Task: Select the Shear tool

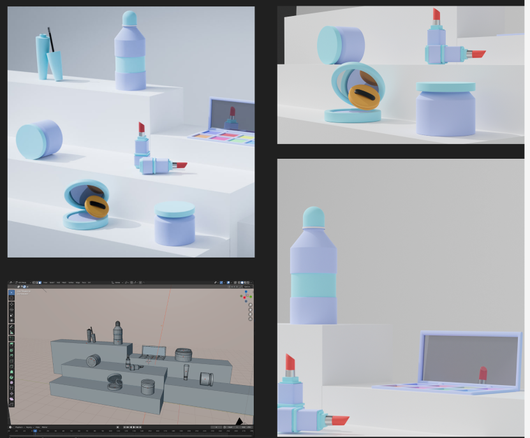Action: tap(11, 399)
